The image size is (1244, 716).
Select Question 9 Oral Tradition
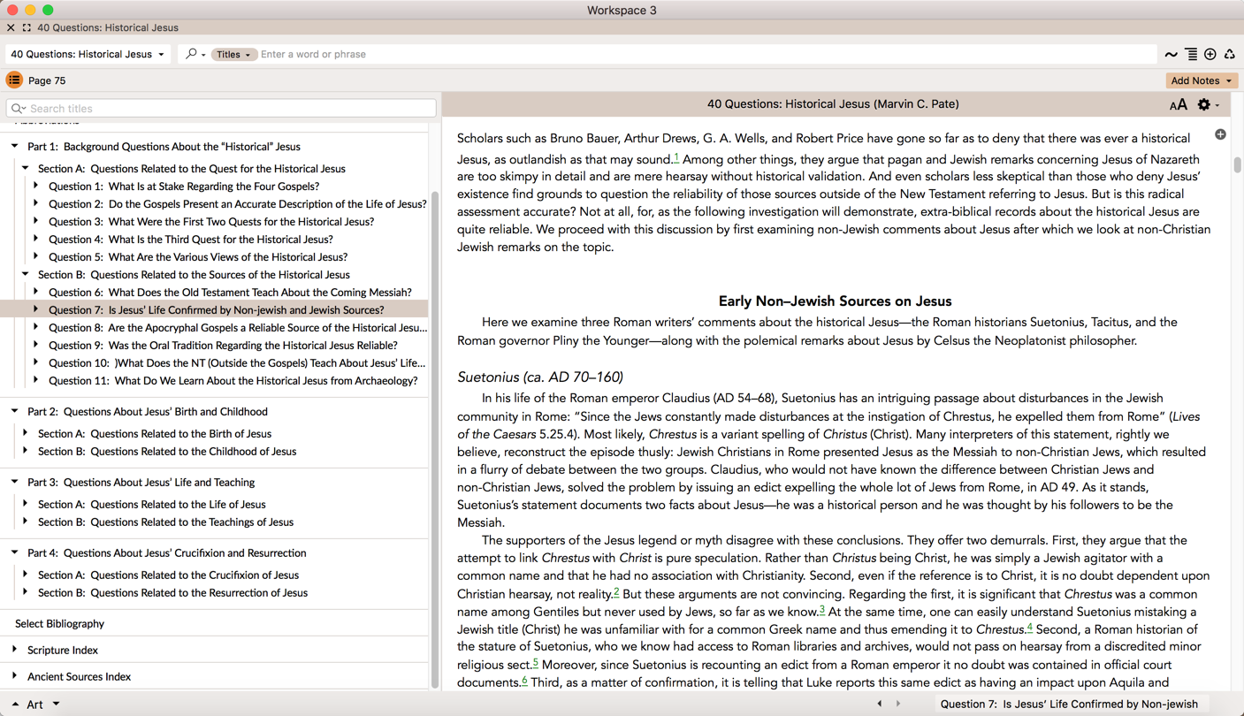[223, 346]
